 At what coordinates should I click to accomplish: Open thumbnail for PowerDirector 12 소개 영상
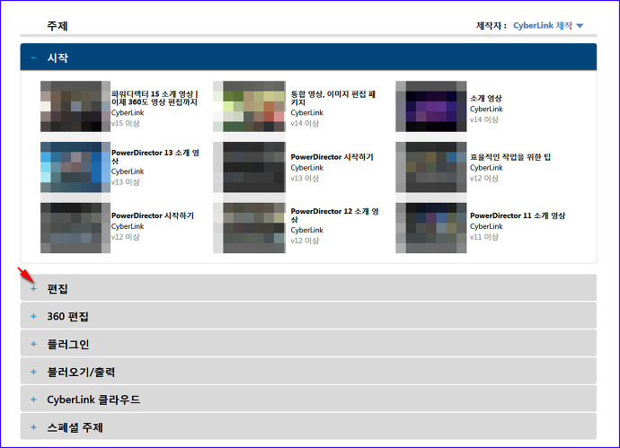249,228
